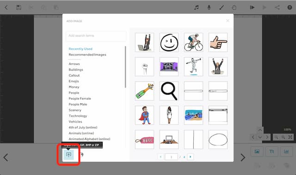Screen dimensions: 296x175
Task: Open the Scenery category
Action: pyautogui.click(x=75, y=110)
